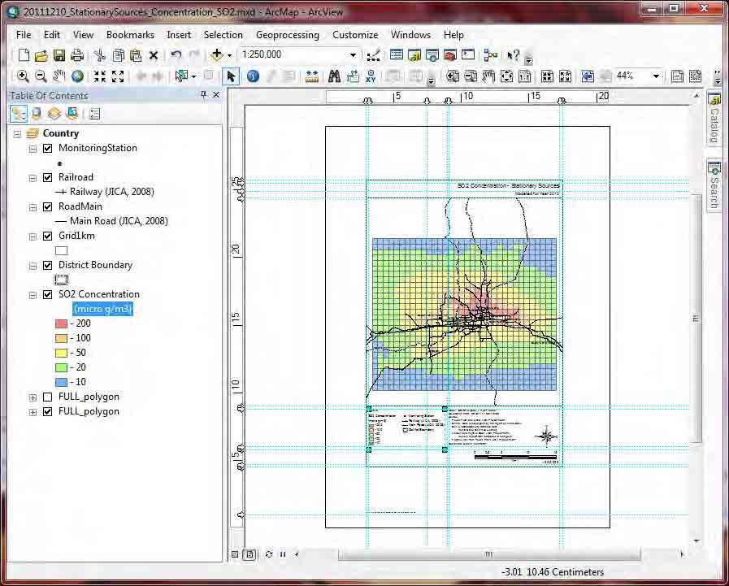Viewport: 729px width, 586px height.
Task: Open the layout zoom 44% dropdown
Action: 656,76
